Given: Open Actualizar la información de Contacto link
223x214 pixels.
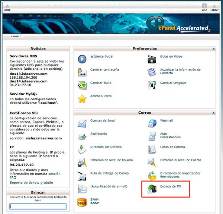Looking at the screenshot, I should pyautogui.click(x=180, y=71).
